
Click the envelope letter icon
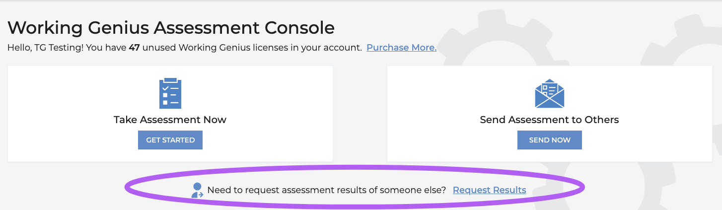pyautogui.click(x=549, y=93)
